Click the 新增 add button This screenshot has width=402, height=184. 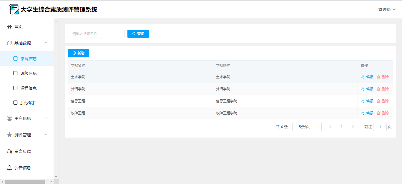(x=78, y=53)
